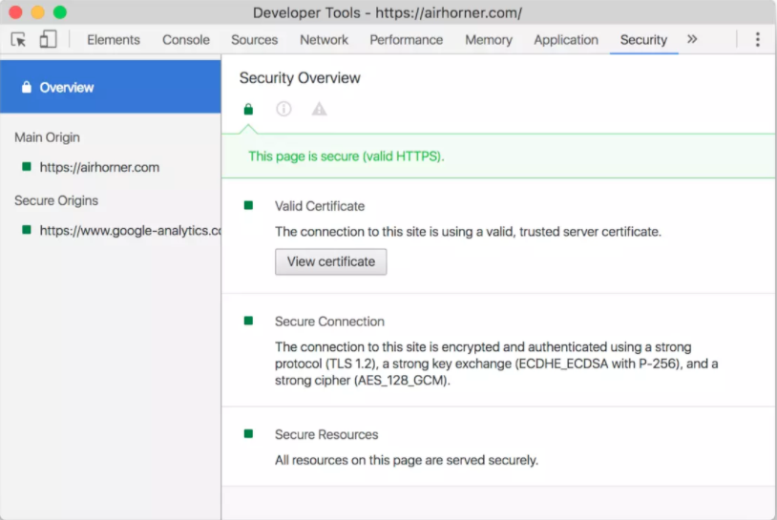Select Overview in the sidebar
The height and width of the screenshot is (520, 777).
111,87
